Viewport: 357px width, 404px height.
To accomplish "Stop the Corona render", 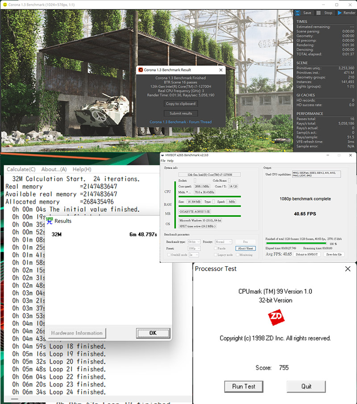I will 324,12.
